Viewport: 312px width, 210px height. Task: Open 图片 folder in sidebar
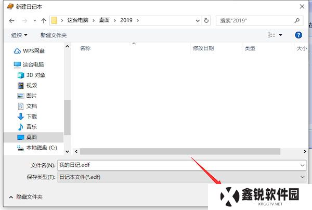(27, 96)
